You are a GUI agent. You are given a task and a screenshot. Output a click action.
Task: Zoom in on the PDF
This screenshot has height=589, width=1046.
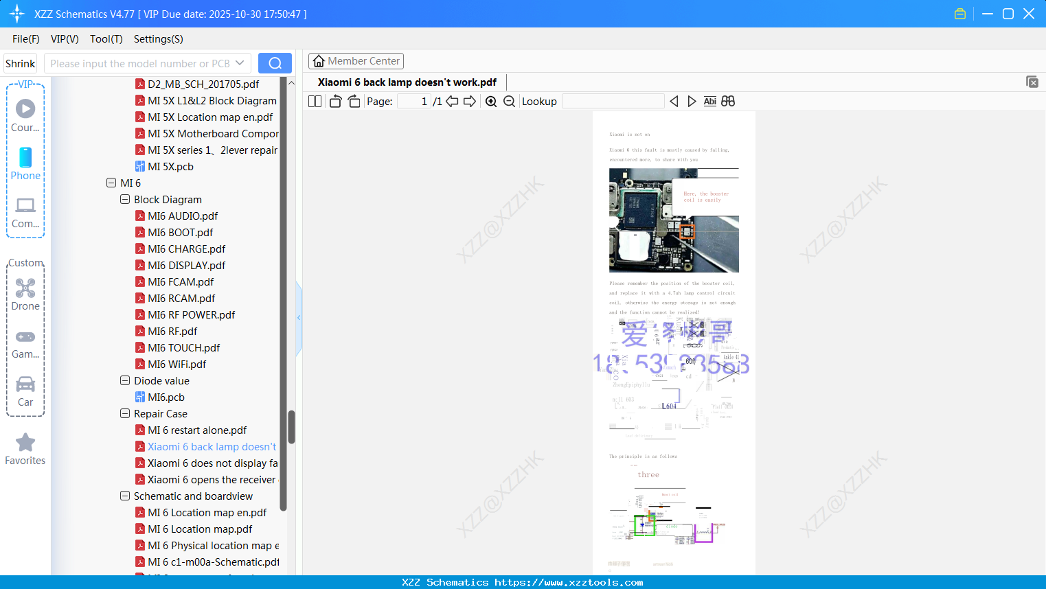(491, 102)
